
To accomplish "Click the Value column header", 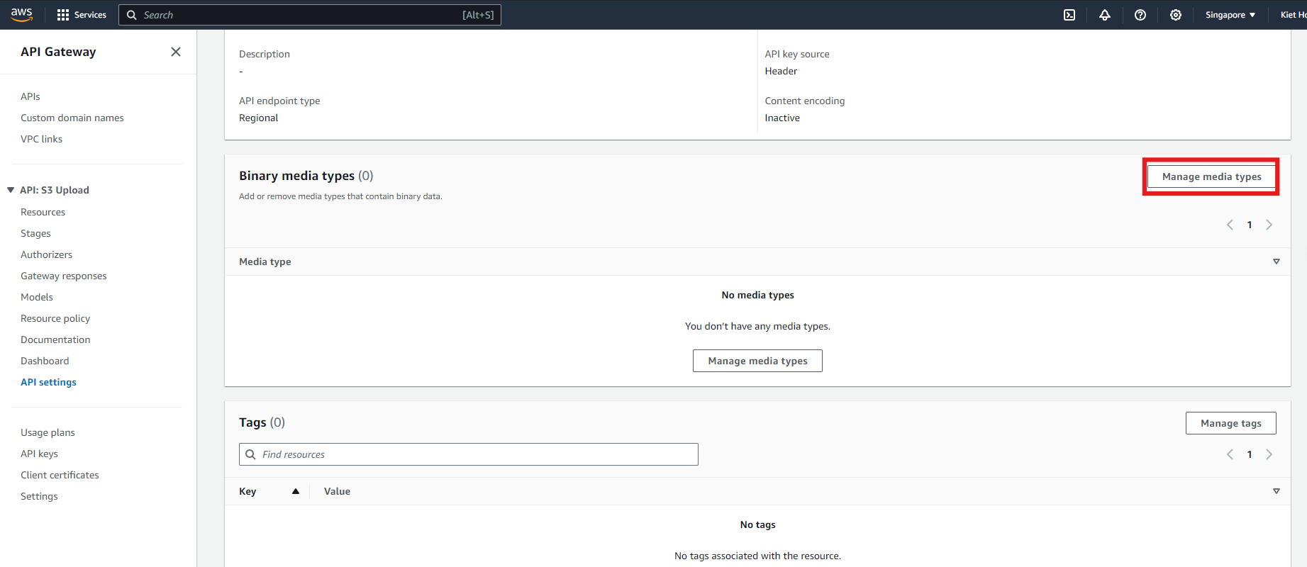I will tap(337, 491).
